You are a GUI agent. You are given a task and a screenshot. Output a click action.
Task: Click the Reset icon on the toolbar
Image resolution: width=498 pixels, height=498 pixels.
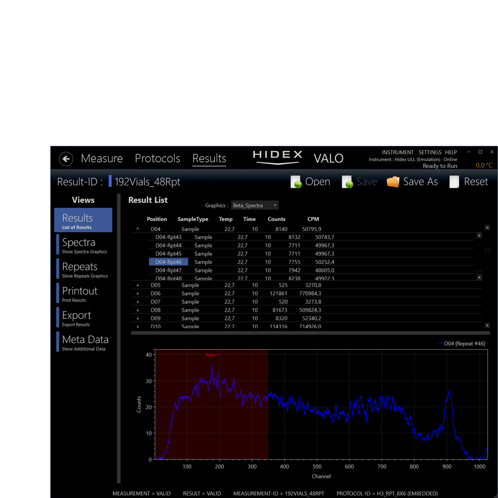point(454,182)
